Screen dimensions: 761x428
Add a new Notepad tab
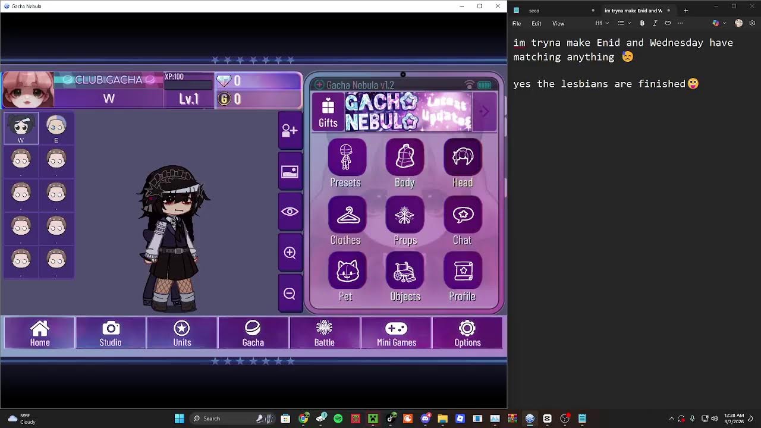point(685,10)
